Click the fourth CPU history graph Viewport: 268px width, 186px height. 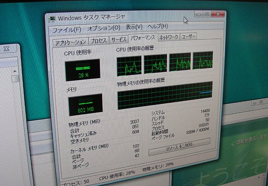(x=203, y=60)
